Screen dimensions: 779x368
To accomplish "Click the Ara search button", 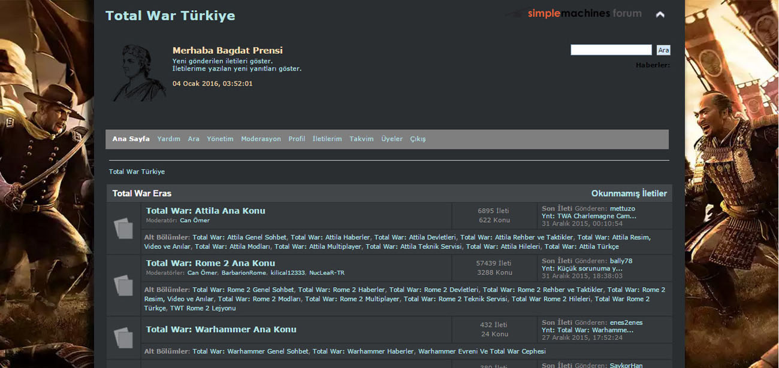I will pyautogui.click(x=663, y=50).
